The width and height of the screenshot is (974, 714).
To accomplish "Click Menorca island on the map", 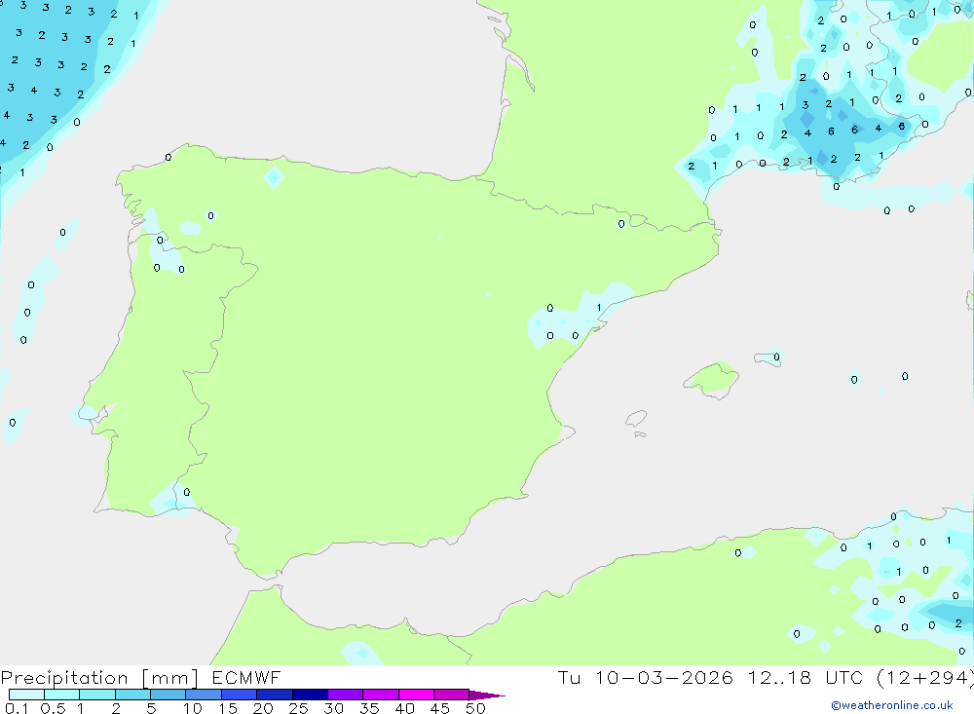I will point(768,358).
